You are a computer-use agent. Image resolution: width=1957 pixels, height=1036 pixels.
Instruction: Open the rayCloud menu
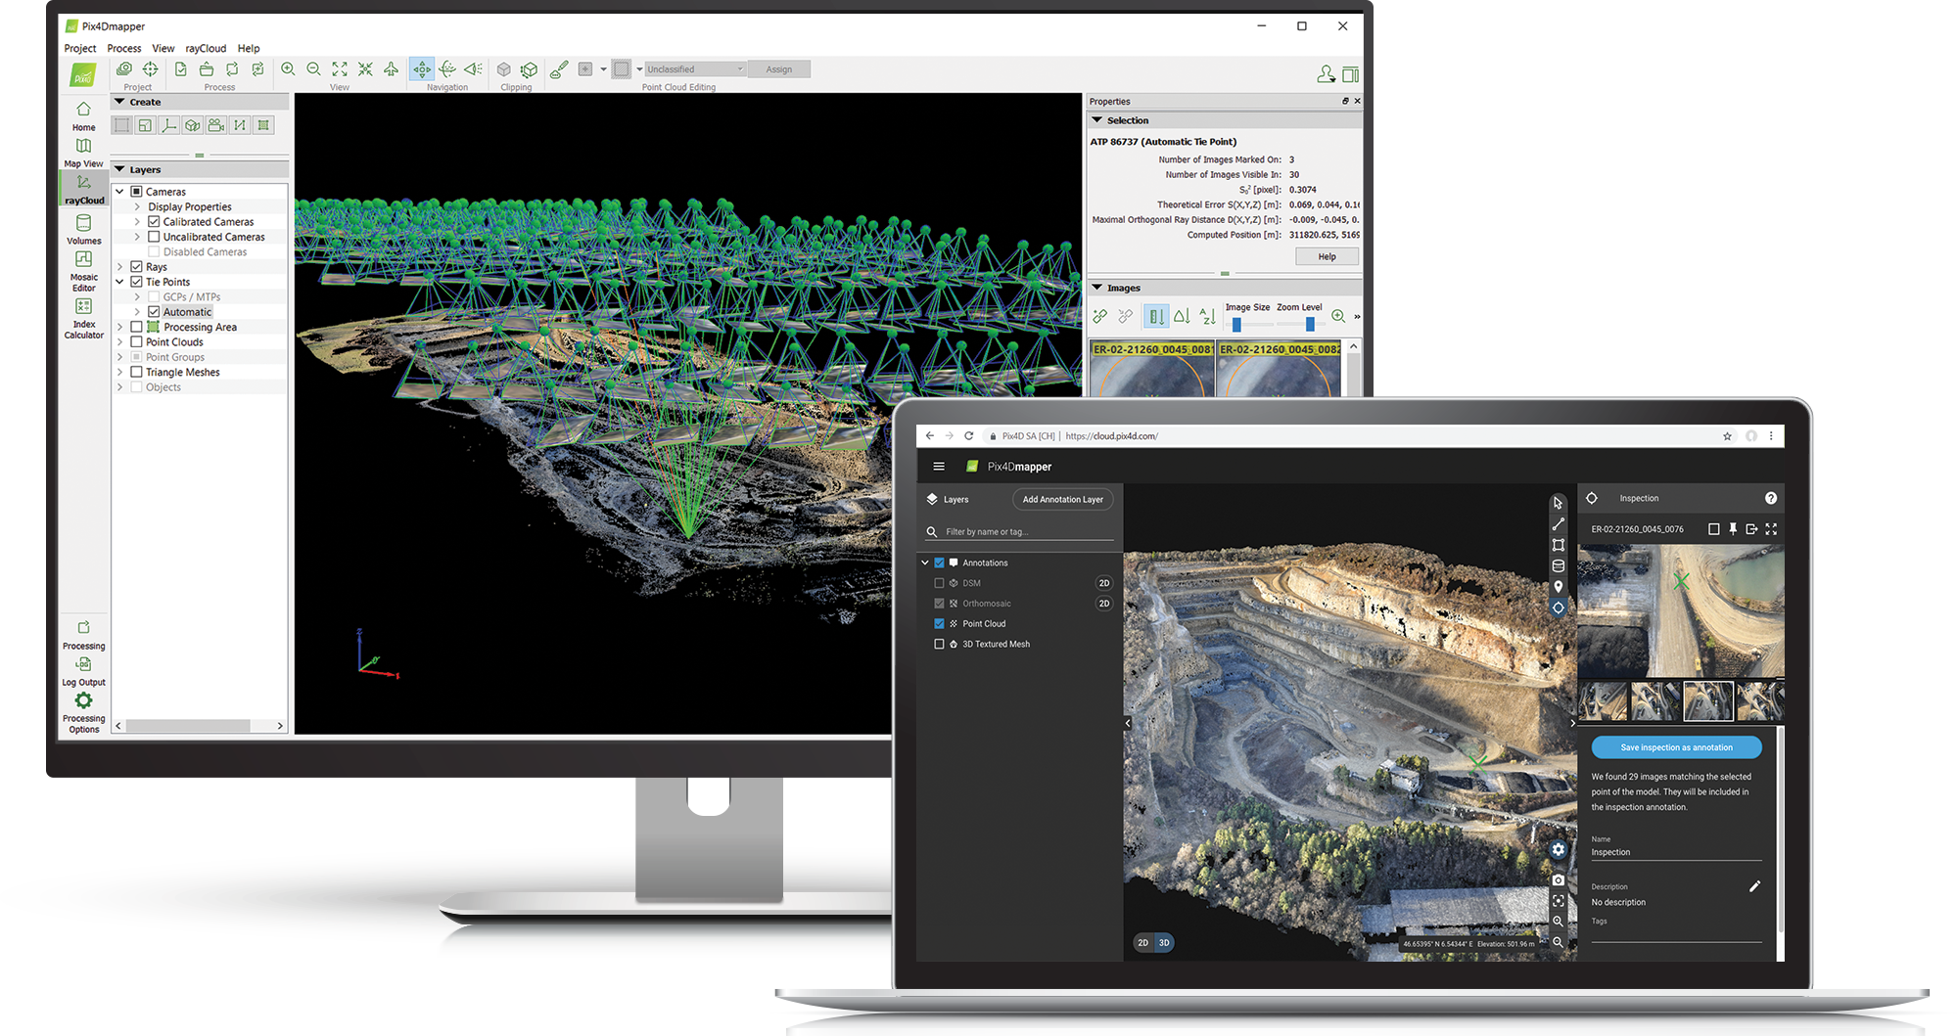(206, 48)
